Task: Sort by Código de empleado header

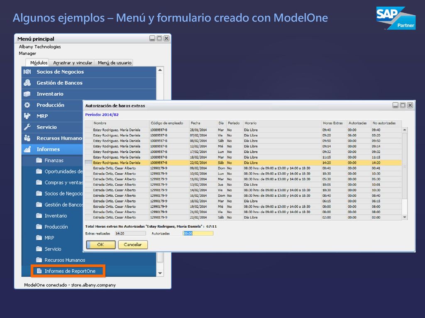Action: [169, 123]
